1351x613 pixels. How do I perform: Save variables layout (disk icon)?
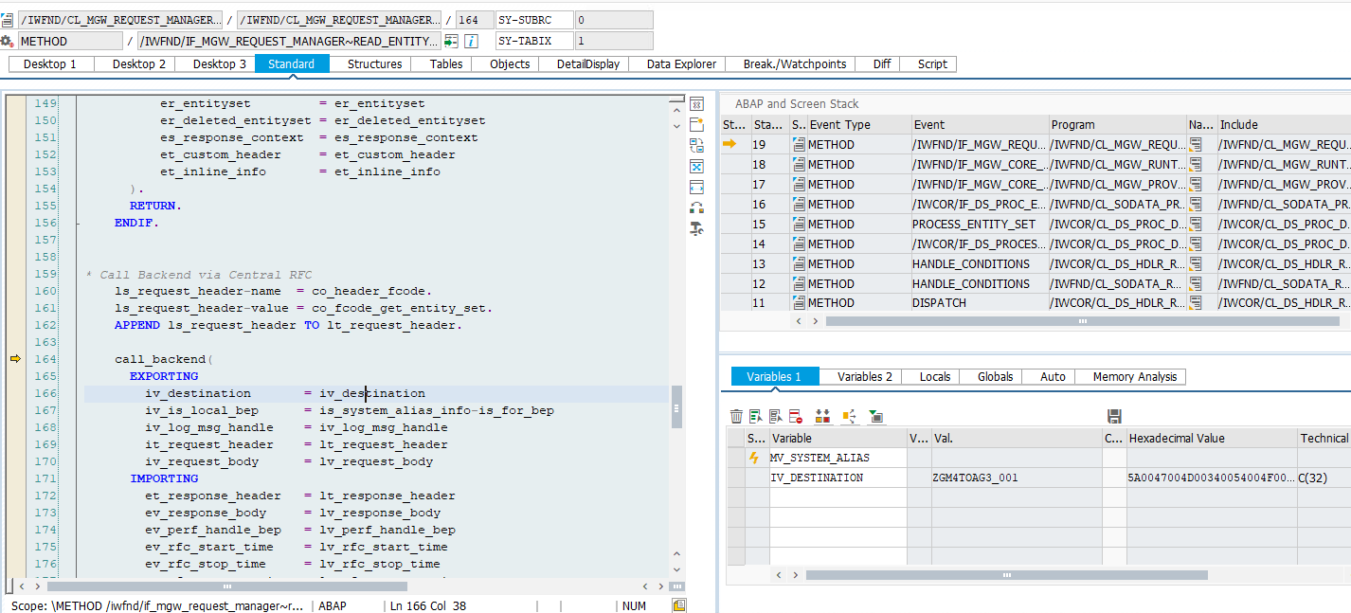[1113, 414]
